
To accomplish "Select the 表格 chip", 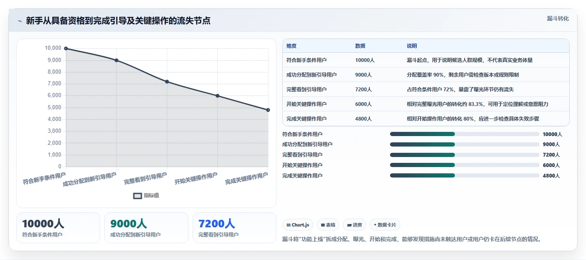I will click(328, 225).
